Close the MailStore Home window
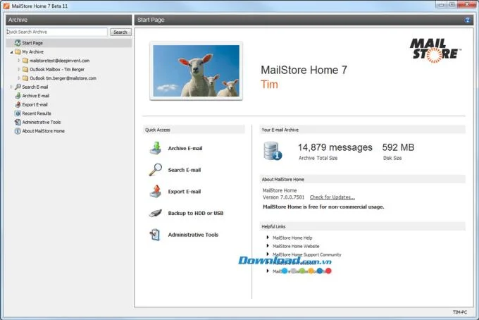Image resolution: width=479 pixels, height=320 pixels. 468,5
